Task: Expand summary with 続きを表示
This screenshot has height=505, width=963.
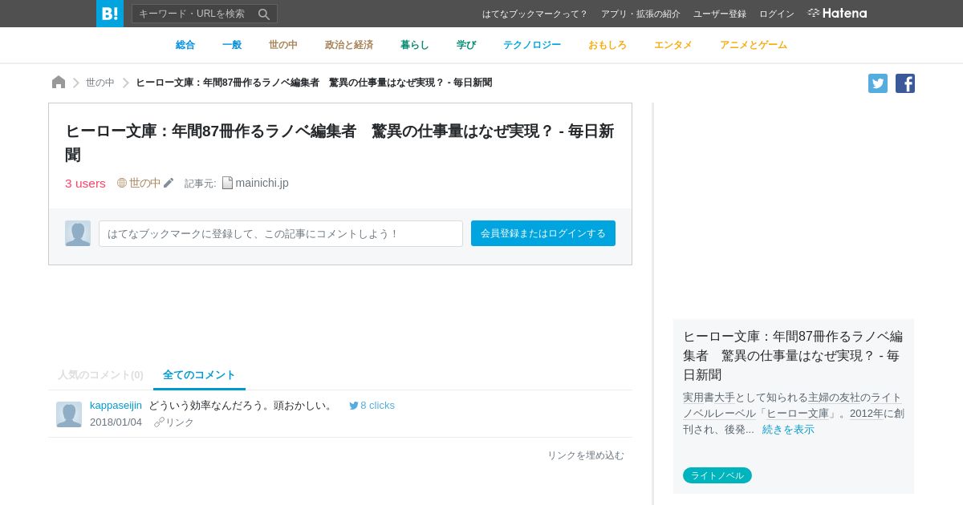Action: 788,430
